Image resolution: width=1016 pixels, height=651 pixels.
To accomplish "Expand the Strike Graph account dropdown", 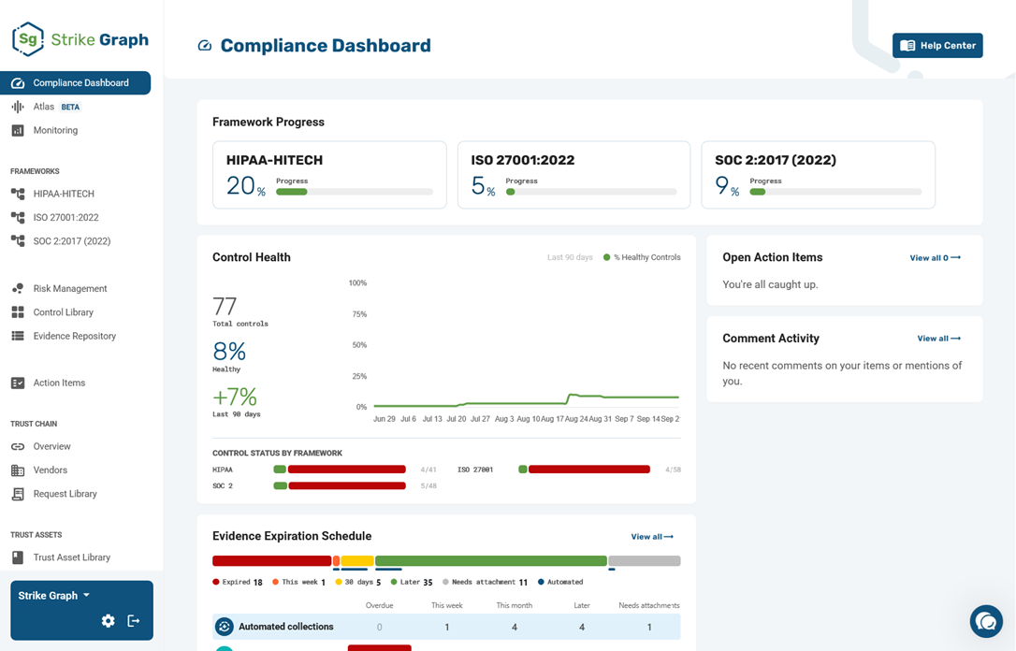I will pyautogui.click(x=53, y=595).
